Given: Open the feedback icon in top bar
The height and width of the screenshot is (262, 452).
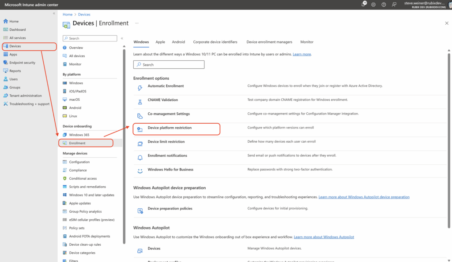Looking at the screenshot, I should [x=394, y=4].
